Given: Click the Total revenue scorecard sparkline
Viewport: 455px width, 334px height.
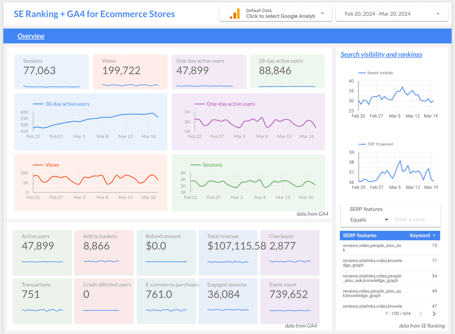Looking at the screenshot, I should tap(228, 262).
